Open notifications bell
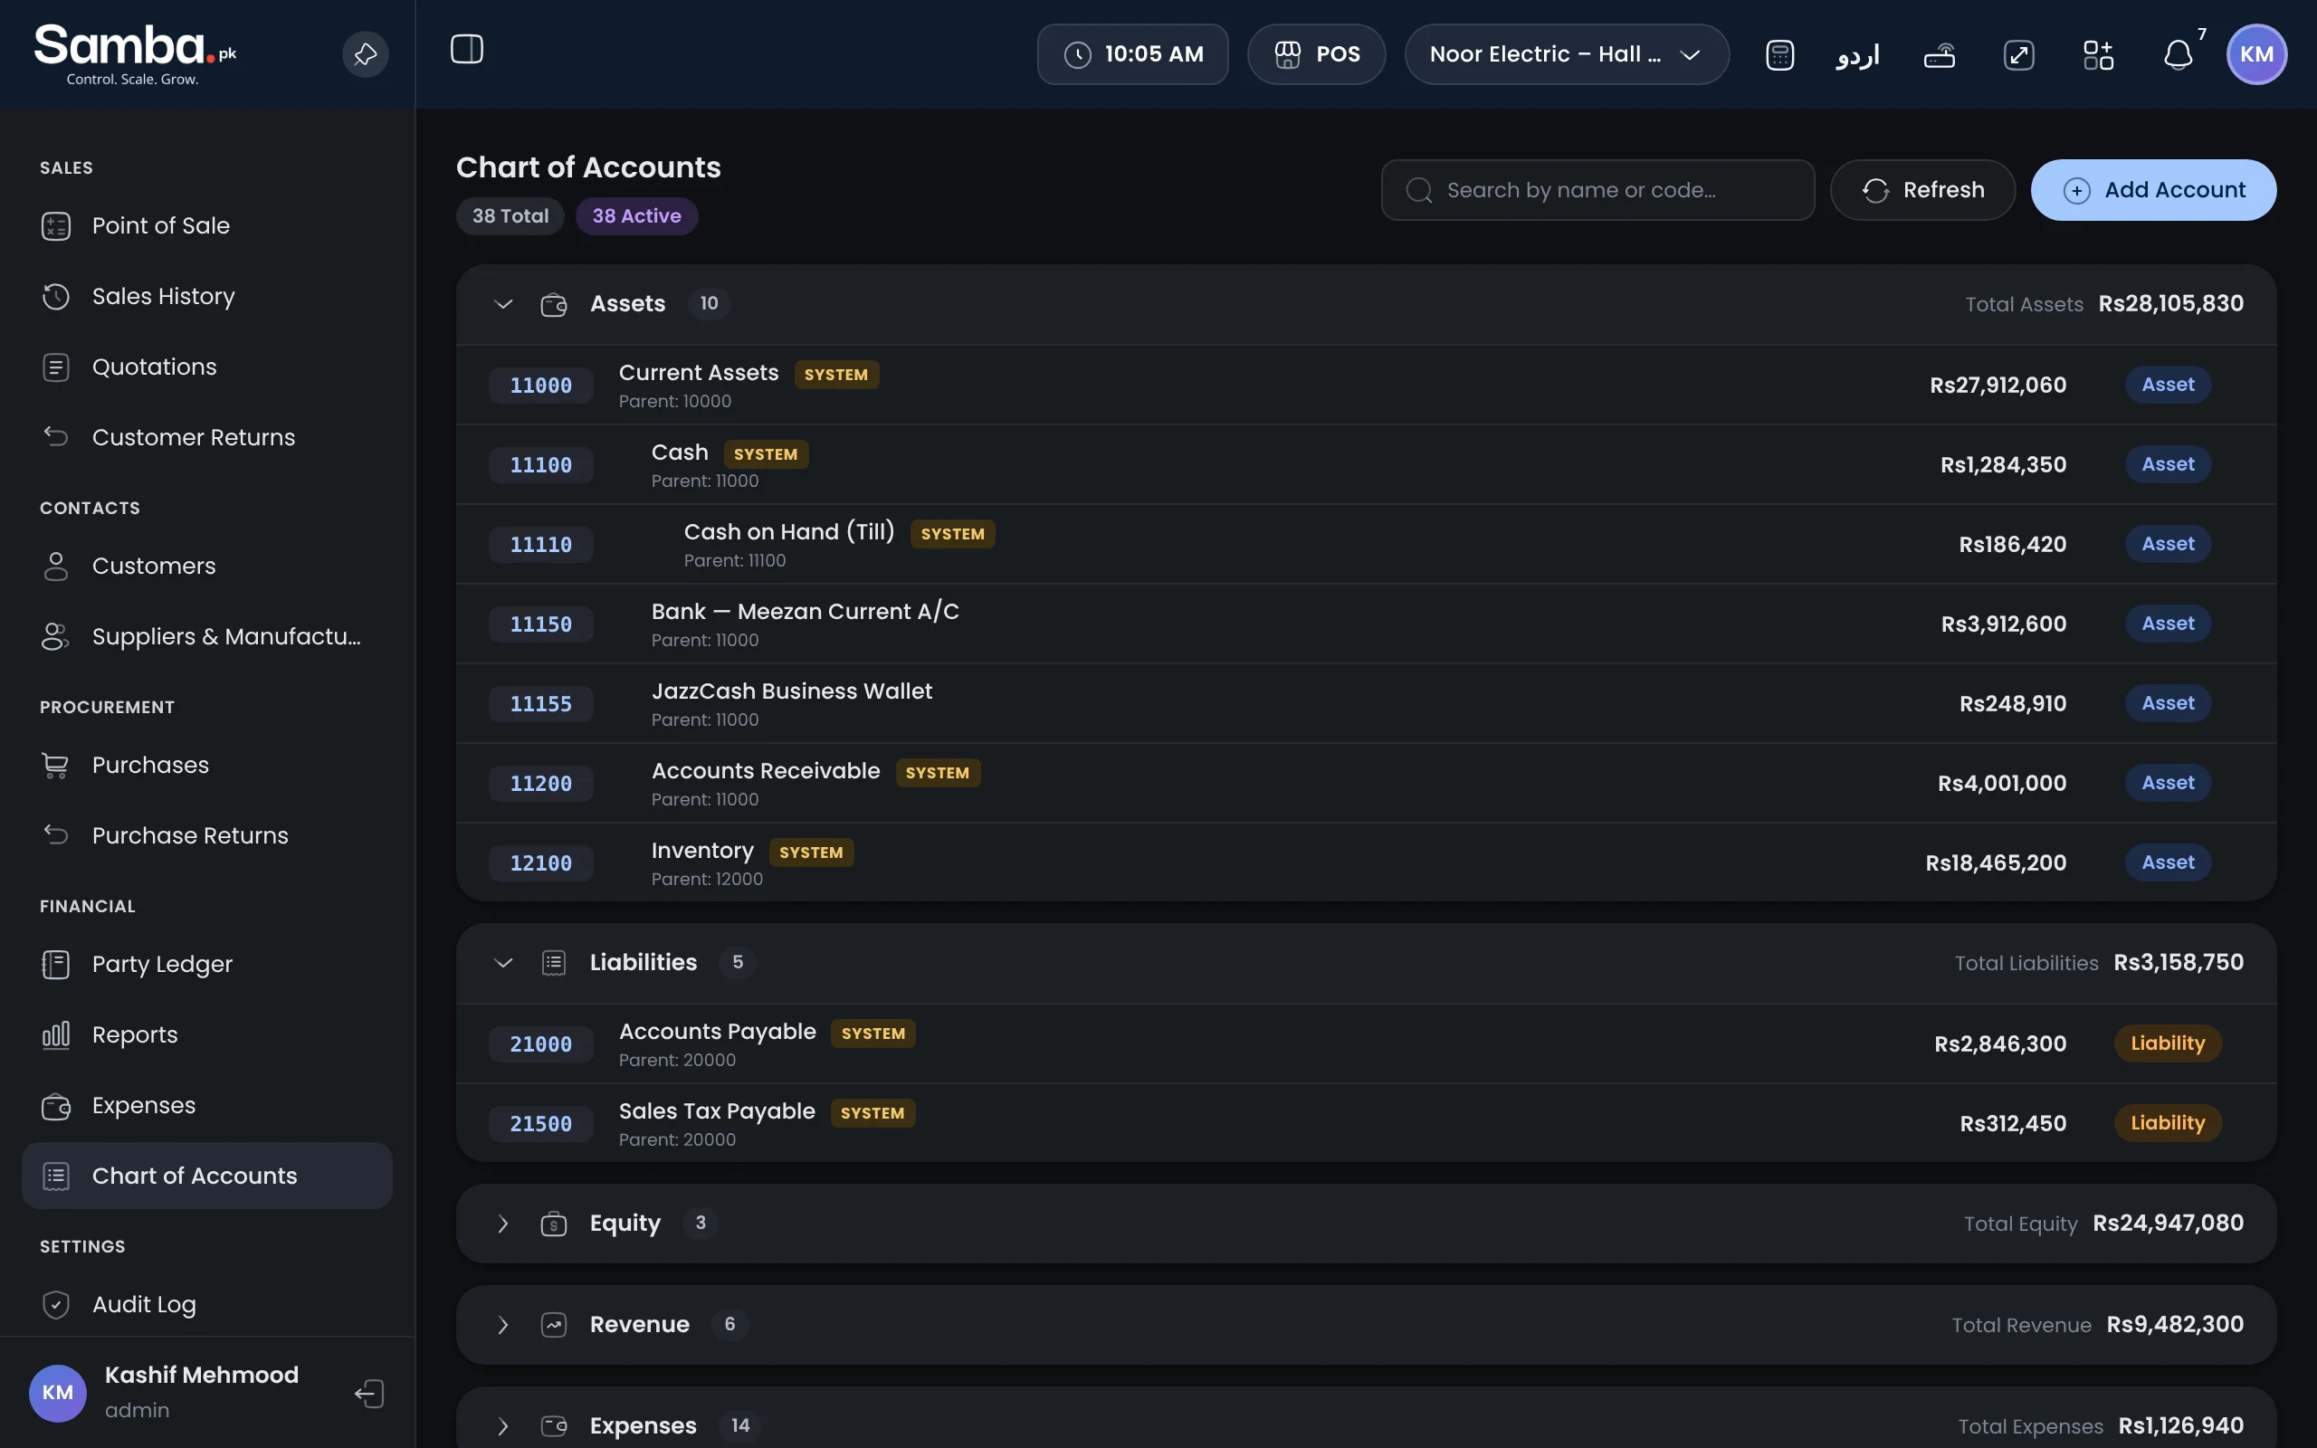This screenshot has height=1448, width=2317. (2179, 54)
